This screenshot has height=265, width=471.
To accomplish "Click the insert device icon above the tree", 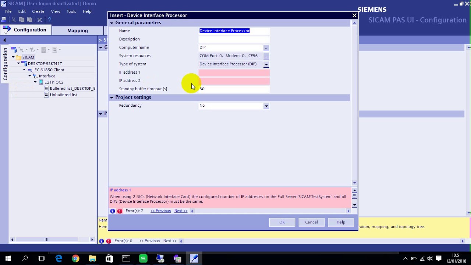I will coord(44,49).
